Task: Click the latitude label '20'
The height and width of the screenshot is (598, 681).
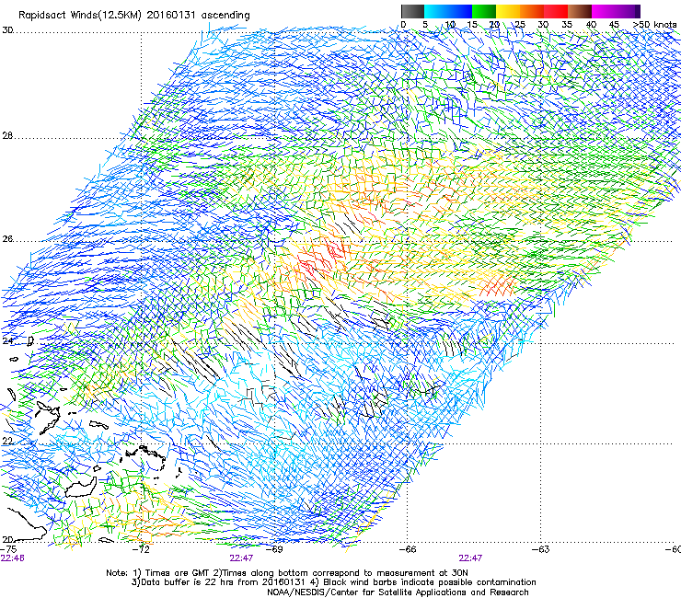Action: [x=7, y=540]
